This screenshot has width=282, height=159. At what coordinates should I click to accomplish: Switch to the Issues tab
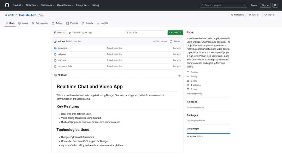tap(23, 23)
